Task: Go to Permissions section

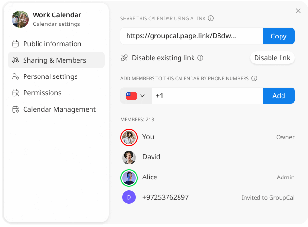Action: pyautogui.click(x=56, y=93)
